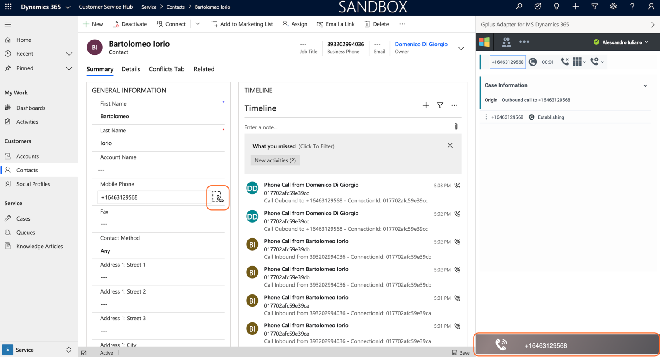660x357 pixels.
Task: Click the call icon beside Mobile Phone
Action: tap(218, 197)
